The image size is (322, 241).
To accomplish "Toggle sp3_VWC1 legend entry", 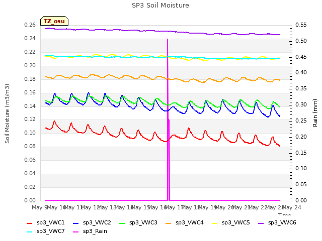I will [x=46, y=223].
